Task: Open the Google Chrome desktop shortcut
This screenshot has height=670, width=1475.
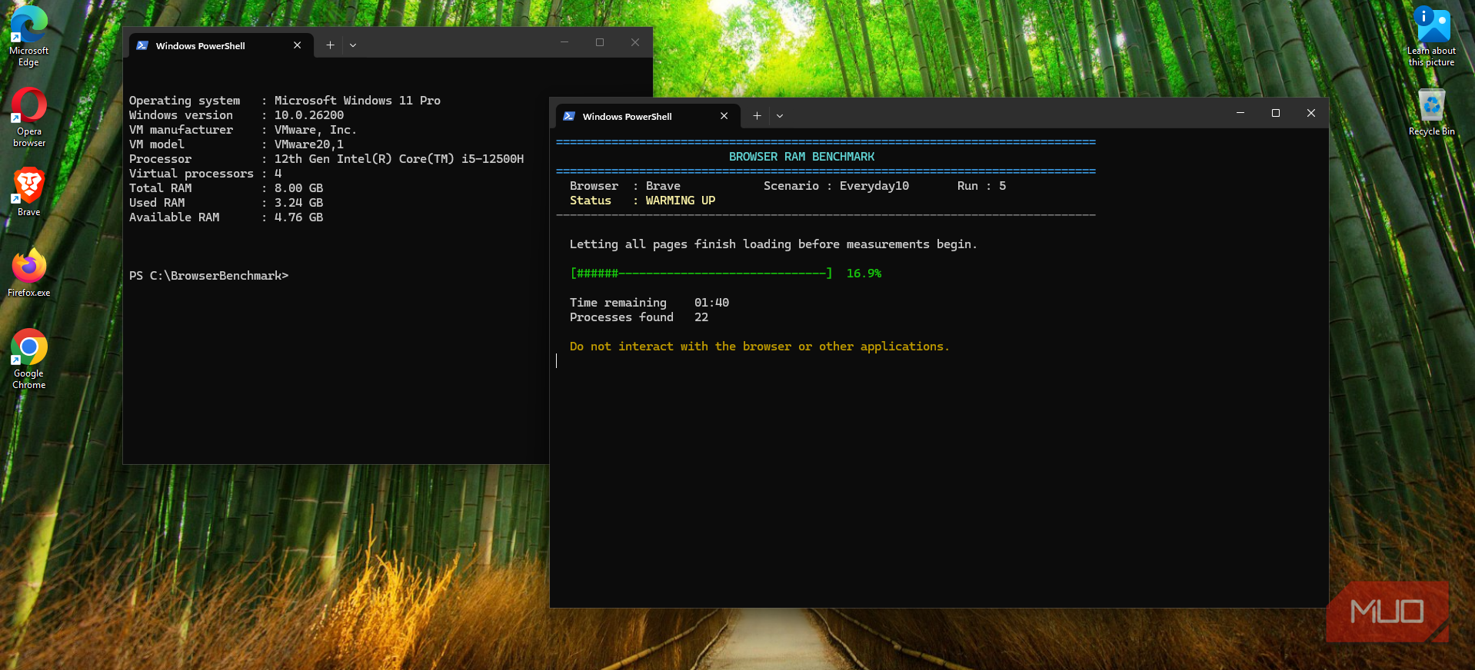Action: coord(29,359)
